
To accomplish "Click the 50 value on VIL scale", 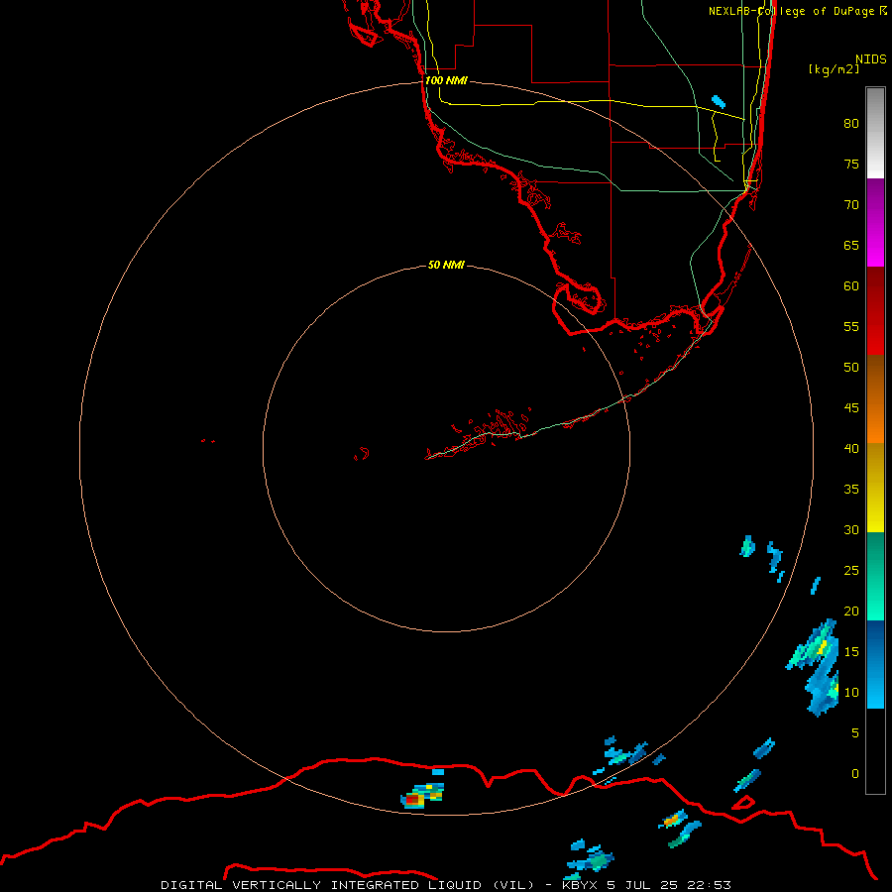I will [x=851, y=367].
